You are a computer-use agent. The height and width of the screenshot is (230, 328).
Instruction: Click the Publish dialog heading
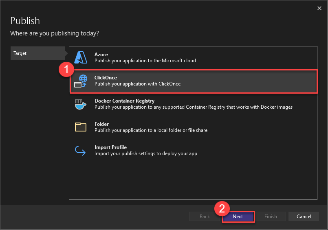tap(25, 21)
